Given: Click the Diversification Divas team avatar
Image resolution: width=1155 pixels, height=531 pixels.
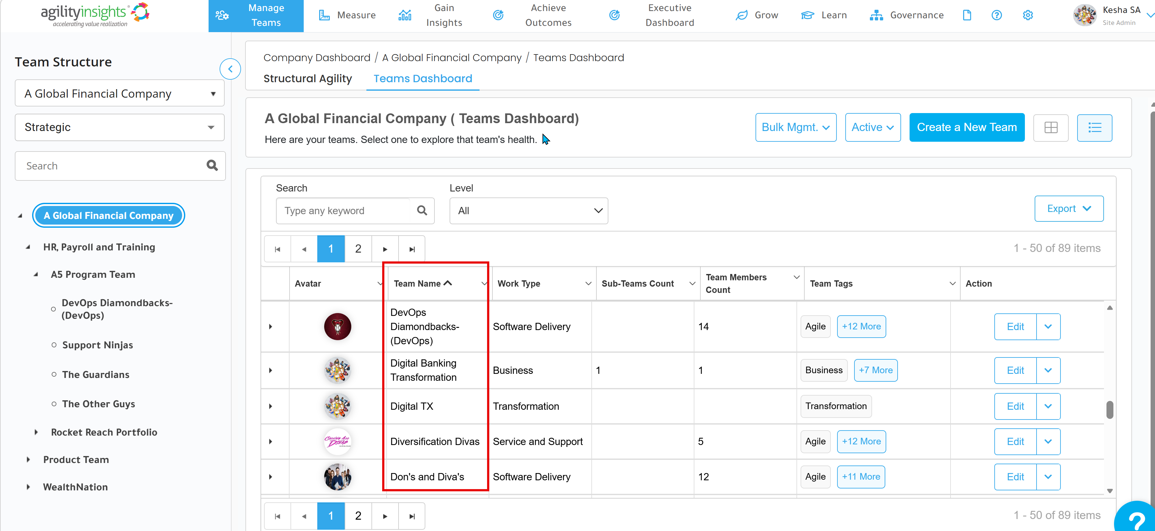Looking at the screenshot, I should tap(337, 441).
